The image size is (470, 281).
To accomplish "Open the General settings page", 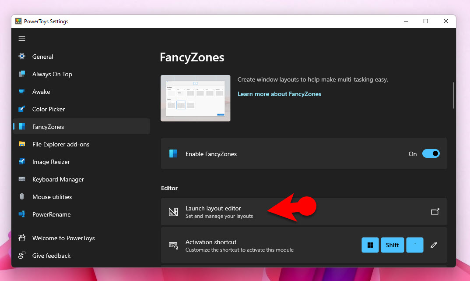I will pyautogui.click(x=81, y=57).
